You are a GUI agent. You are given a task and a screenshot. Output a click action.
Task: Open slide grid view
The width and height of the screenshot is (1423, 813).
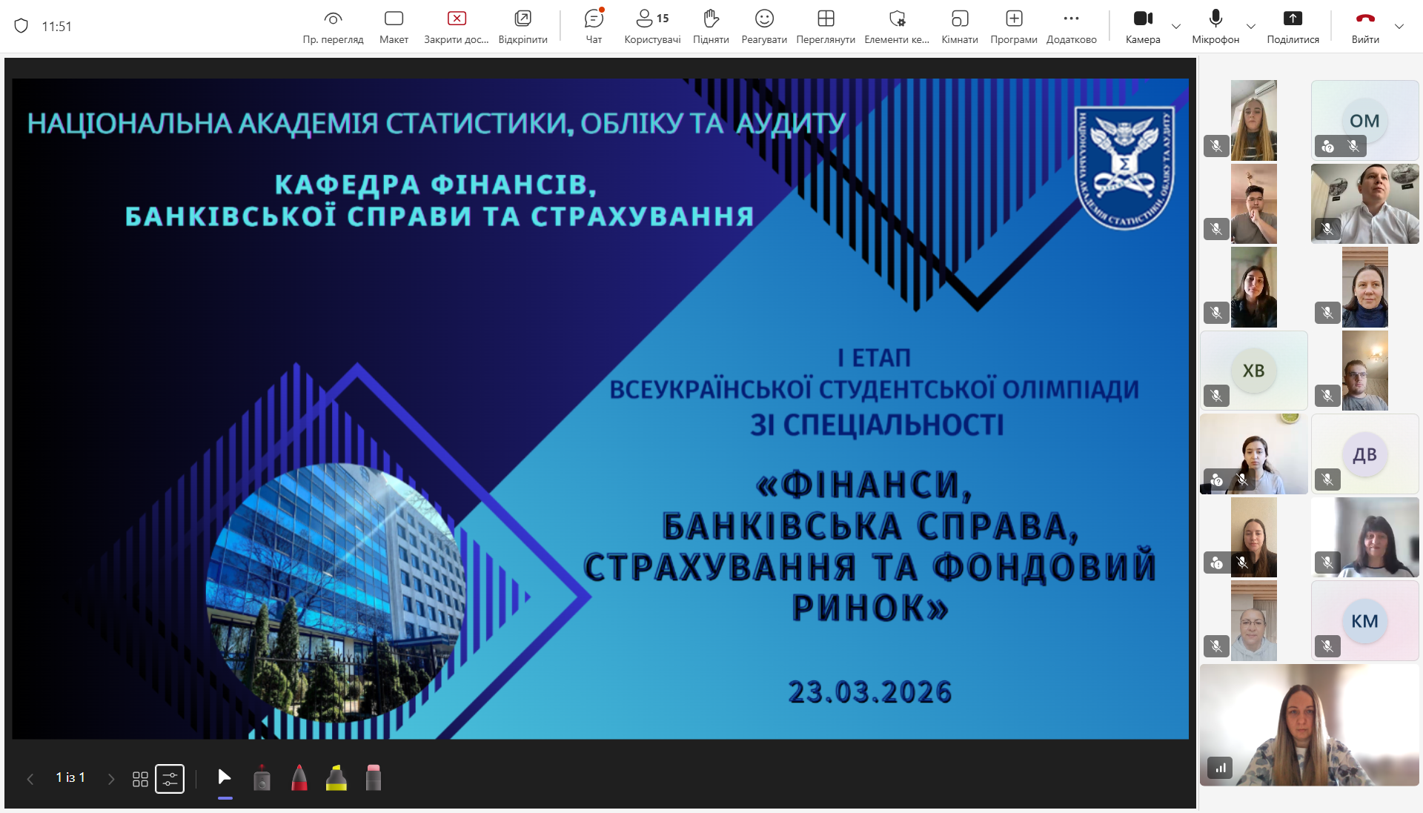(x=140, y=779)
